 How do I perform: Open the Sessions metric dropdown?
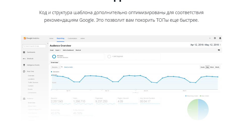[x=55, y=67]
